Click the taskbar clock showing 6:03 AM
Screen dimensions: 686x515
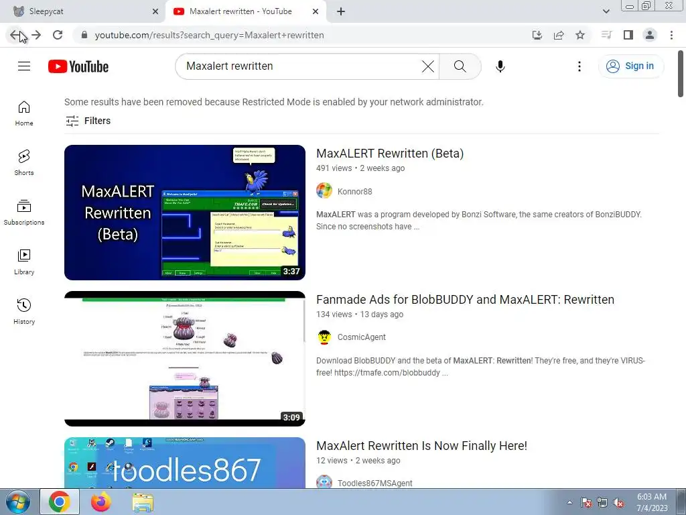coord(652,502)
